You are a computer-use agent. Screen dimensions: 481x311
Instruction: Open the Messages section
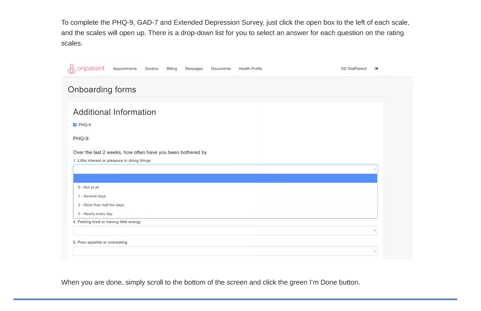[x=194, y=68]
